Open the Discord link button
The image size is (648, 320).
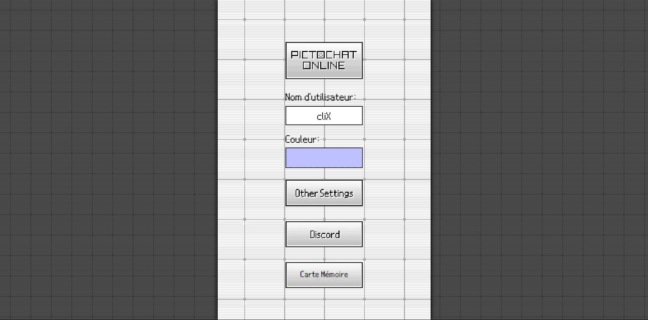coord(324,234)
